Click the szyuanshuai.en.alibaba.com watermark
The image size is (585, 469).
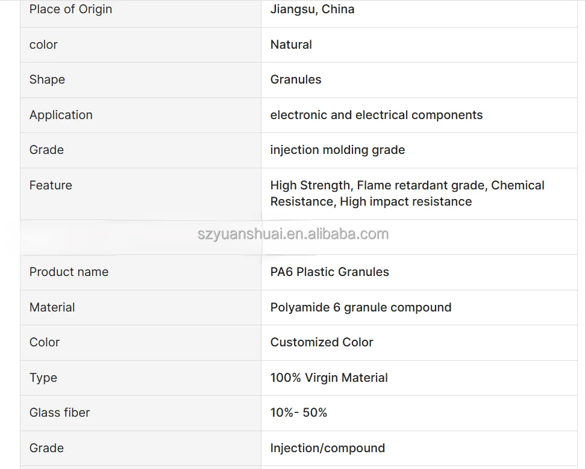click(293, 234)
